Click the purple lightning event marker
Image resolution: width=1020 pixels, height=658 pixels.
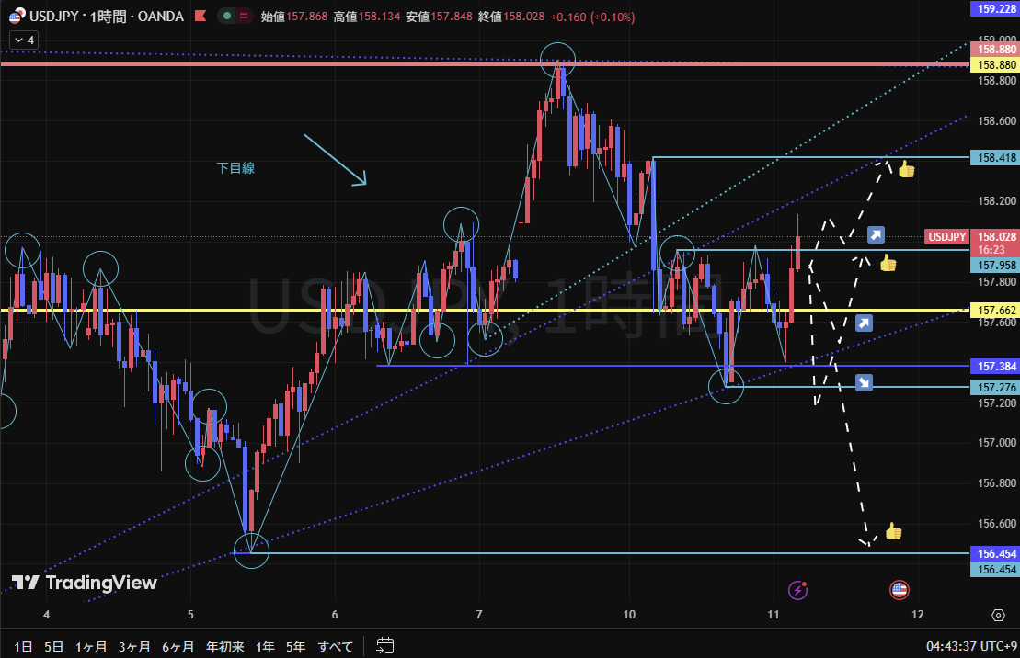point(798,590)
